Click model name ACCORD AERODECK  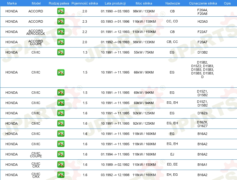tap(36, 32)
